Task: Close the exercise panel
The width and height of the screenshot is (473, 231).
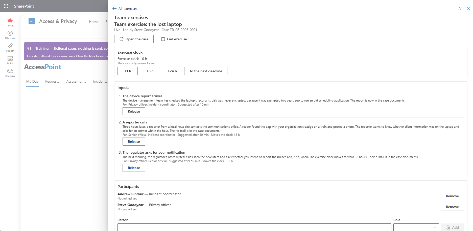Action: pos(468,9)
